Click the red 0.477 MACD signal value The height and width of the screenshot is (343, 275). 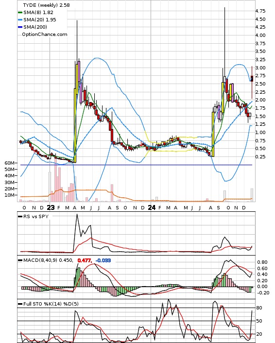(x=85, y=260)
